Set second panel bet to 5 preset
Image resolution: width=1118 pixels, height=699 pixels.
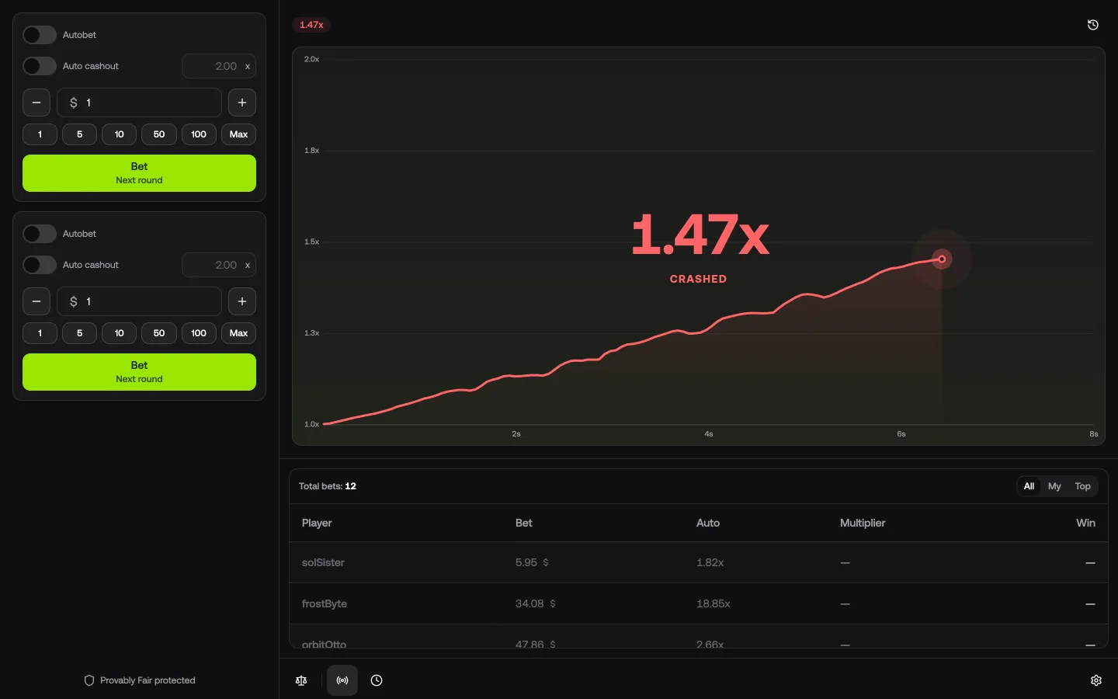(x=79, y=333)
